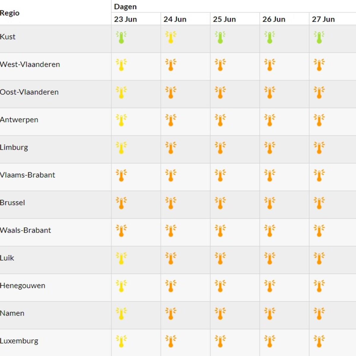Click Antwerpen heat icon for 25 Jun

[220, 120]
